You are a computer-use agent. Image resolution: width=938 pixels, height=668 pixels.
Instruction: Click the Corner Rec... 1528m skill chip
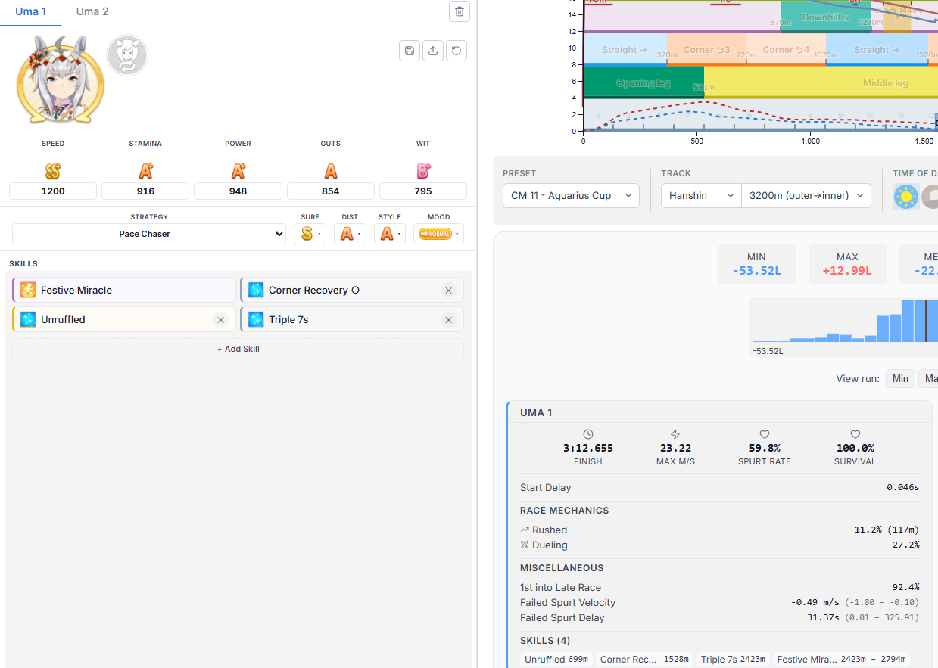(644, 660)
